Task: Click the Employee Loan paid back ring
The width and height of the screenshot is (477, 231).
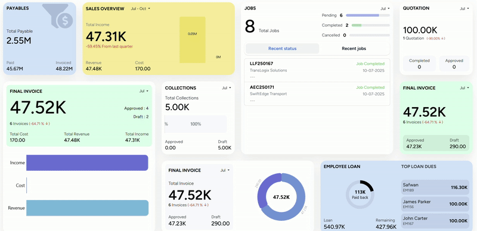Action: click(360, 194)
